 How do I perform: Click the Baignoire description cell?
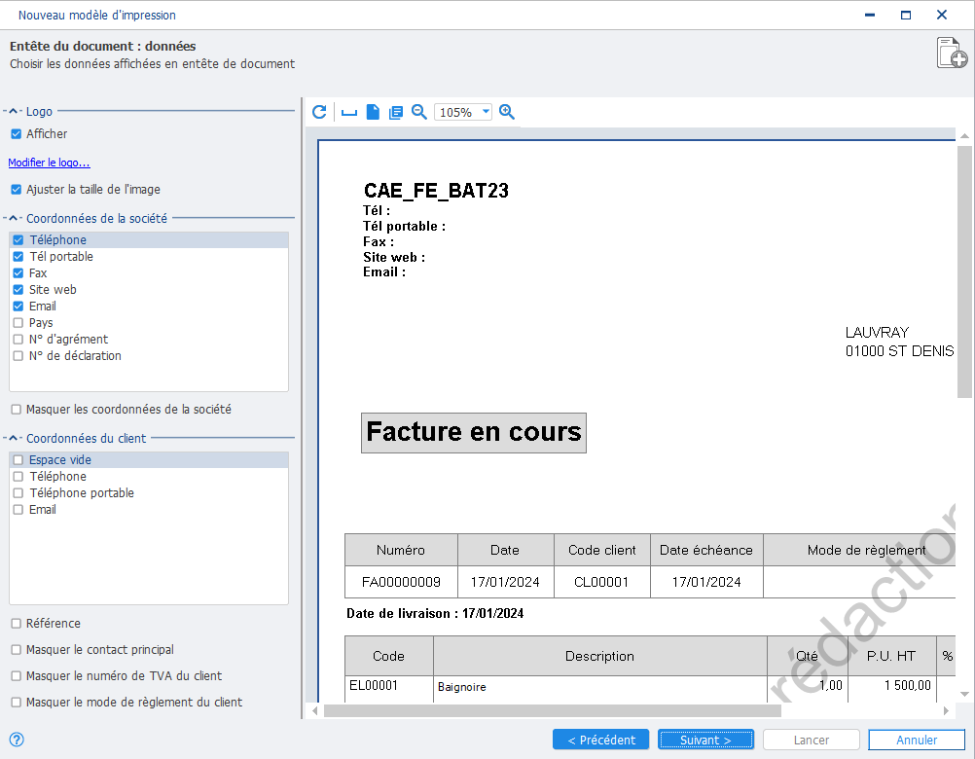pos(462,687)
